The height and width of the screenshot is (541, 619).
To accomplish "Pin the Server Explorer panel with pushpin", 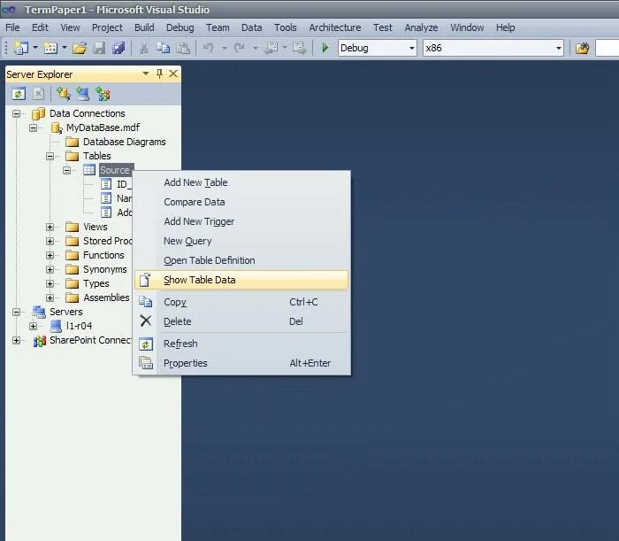I will pos(159,73).
